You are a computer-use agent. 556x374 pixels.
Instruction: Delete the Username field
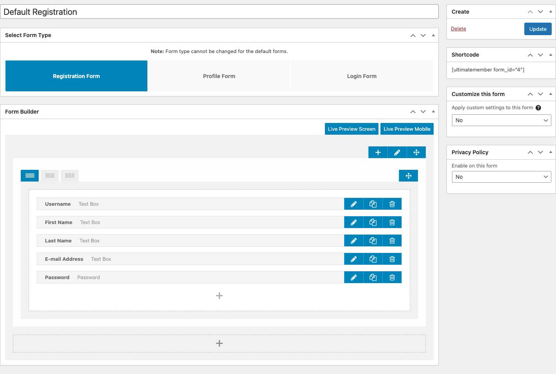392,204
